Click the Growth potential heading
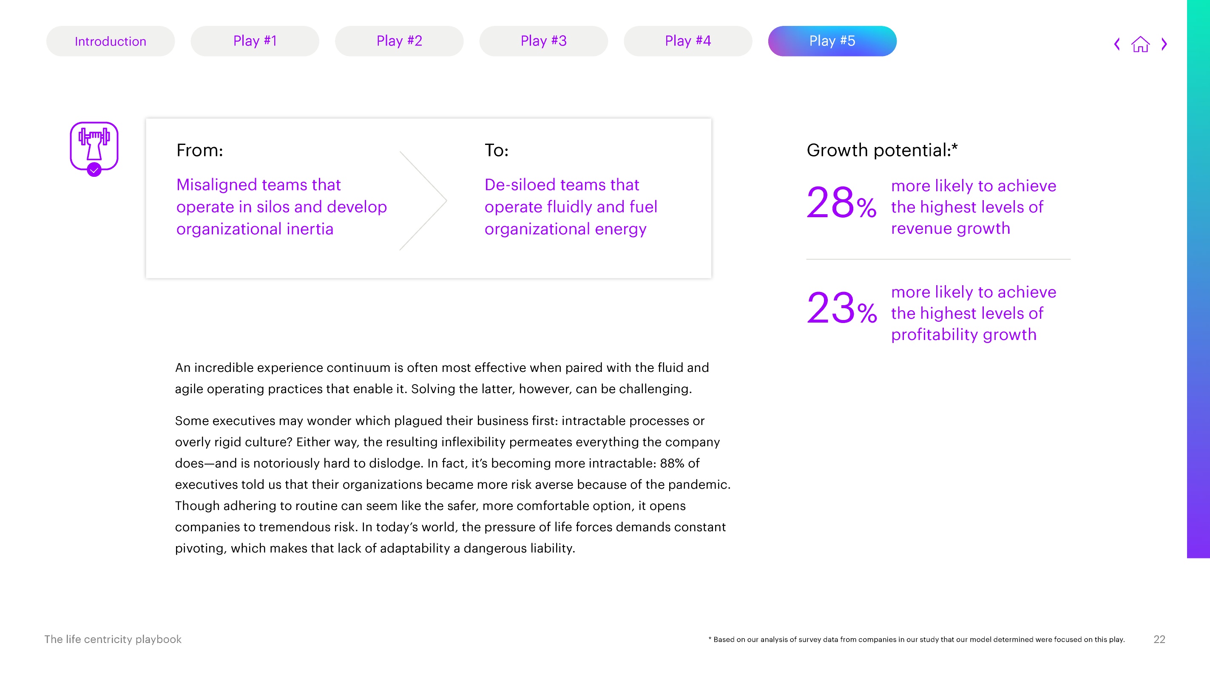This screenshot has width=1210, height=680. click(x=882, y=150)
